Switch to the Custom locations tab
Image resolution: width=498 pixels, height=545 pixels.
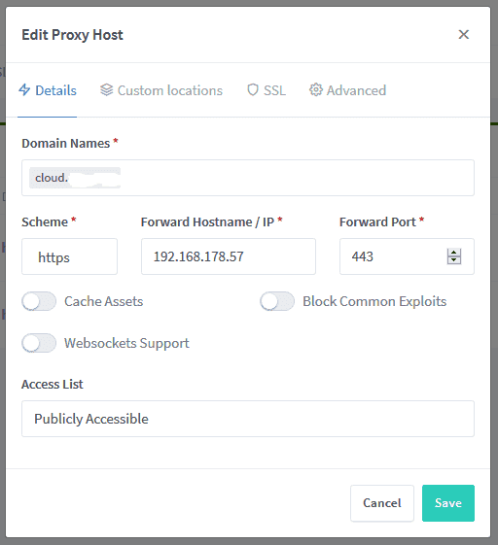click(161, 90)
